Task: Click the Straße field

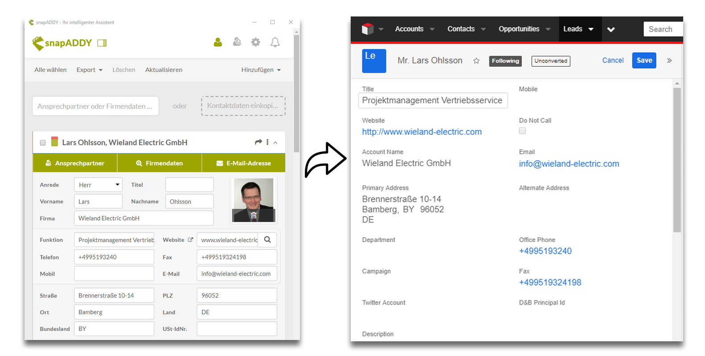Action: [114, 295]
